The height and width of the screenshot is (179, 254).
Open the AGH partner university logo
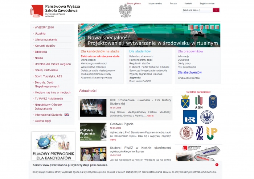(x=199, y=102)
